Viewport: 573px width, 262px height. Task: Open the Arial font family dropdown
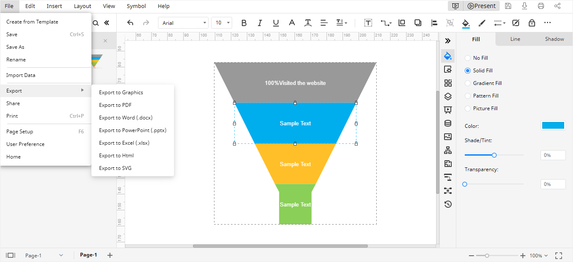(183, 23)
